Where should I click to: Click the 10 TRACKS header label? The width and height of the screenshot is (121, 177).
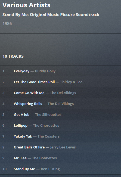tap(13, 56)
